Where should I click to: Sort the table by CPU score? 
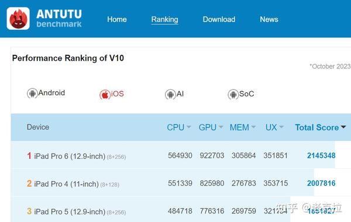tap(179, 127)
